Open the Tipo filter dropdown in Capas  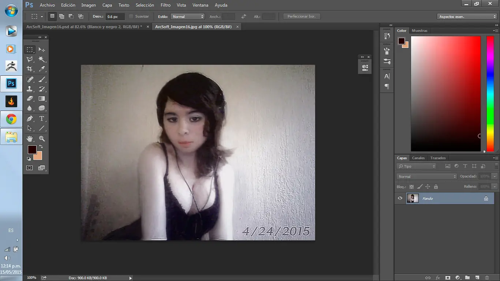(416, 166)
